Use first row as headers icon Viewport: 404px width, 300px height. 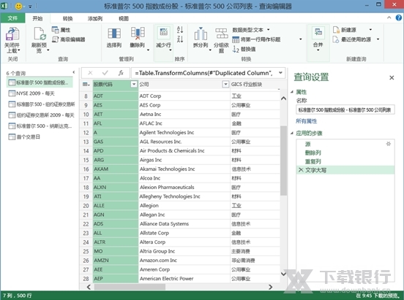point(236,39)
